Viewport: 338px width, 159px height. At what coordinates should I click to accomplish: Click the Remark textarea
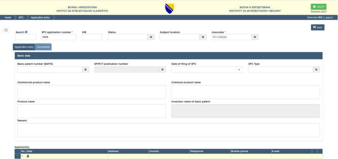(x=169, y=130)
